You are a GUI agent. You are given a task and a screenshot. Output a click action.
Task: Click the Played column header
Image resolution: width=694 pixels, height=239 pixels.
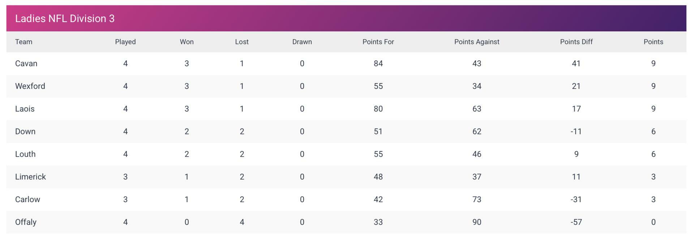pyautogui.click(x=125, y=42)
